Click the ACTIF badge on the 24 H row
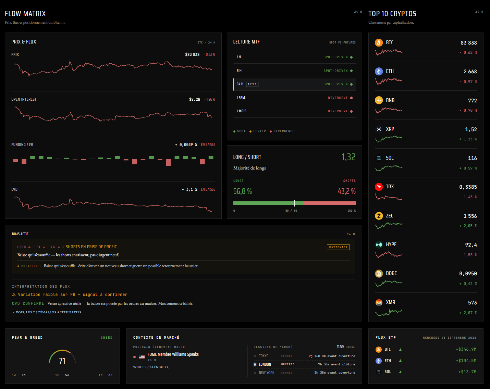 [x=252, y=84]
